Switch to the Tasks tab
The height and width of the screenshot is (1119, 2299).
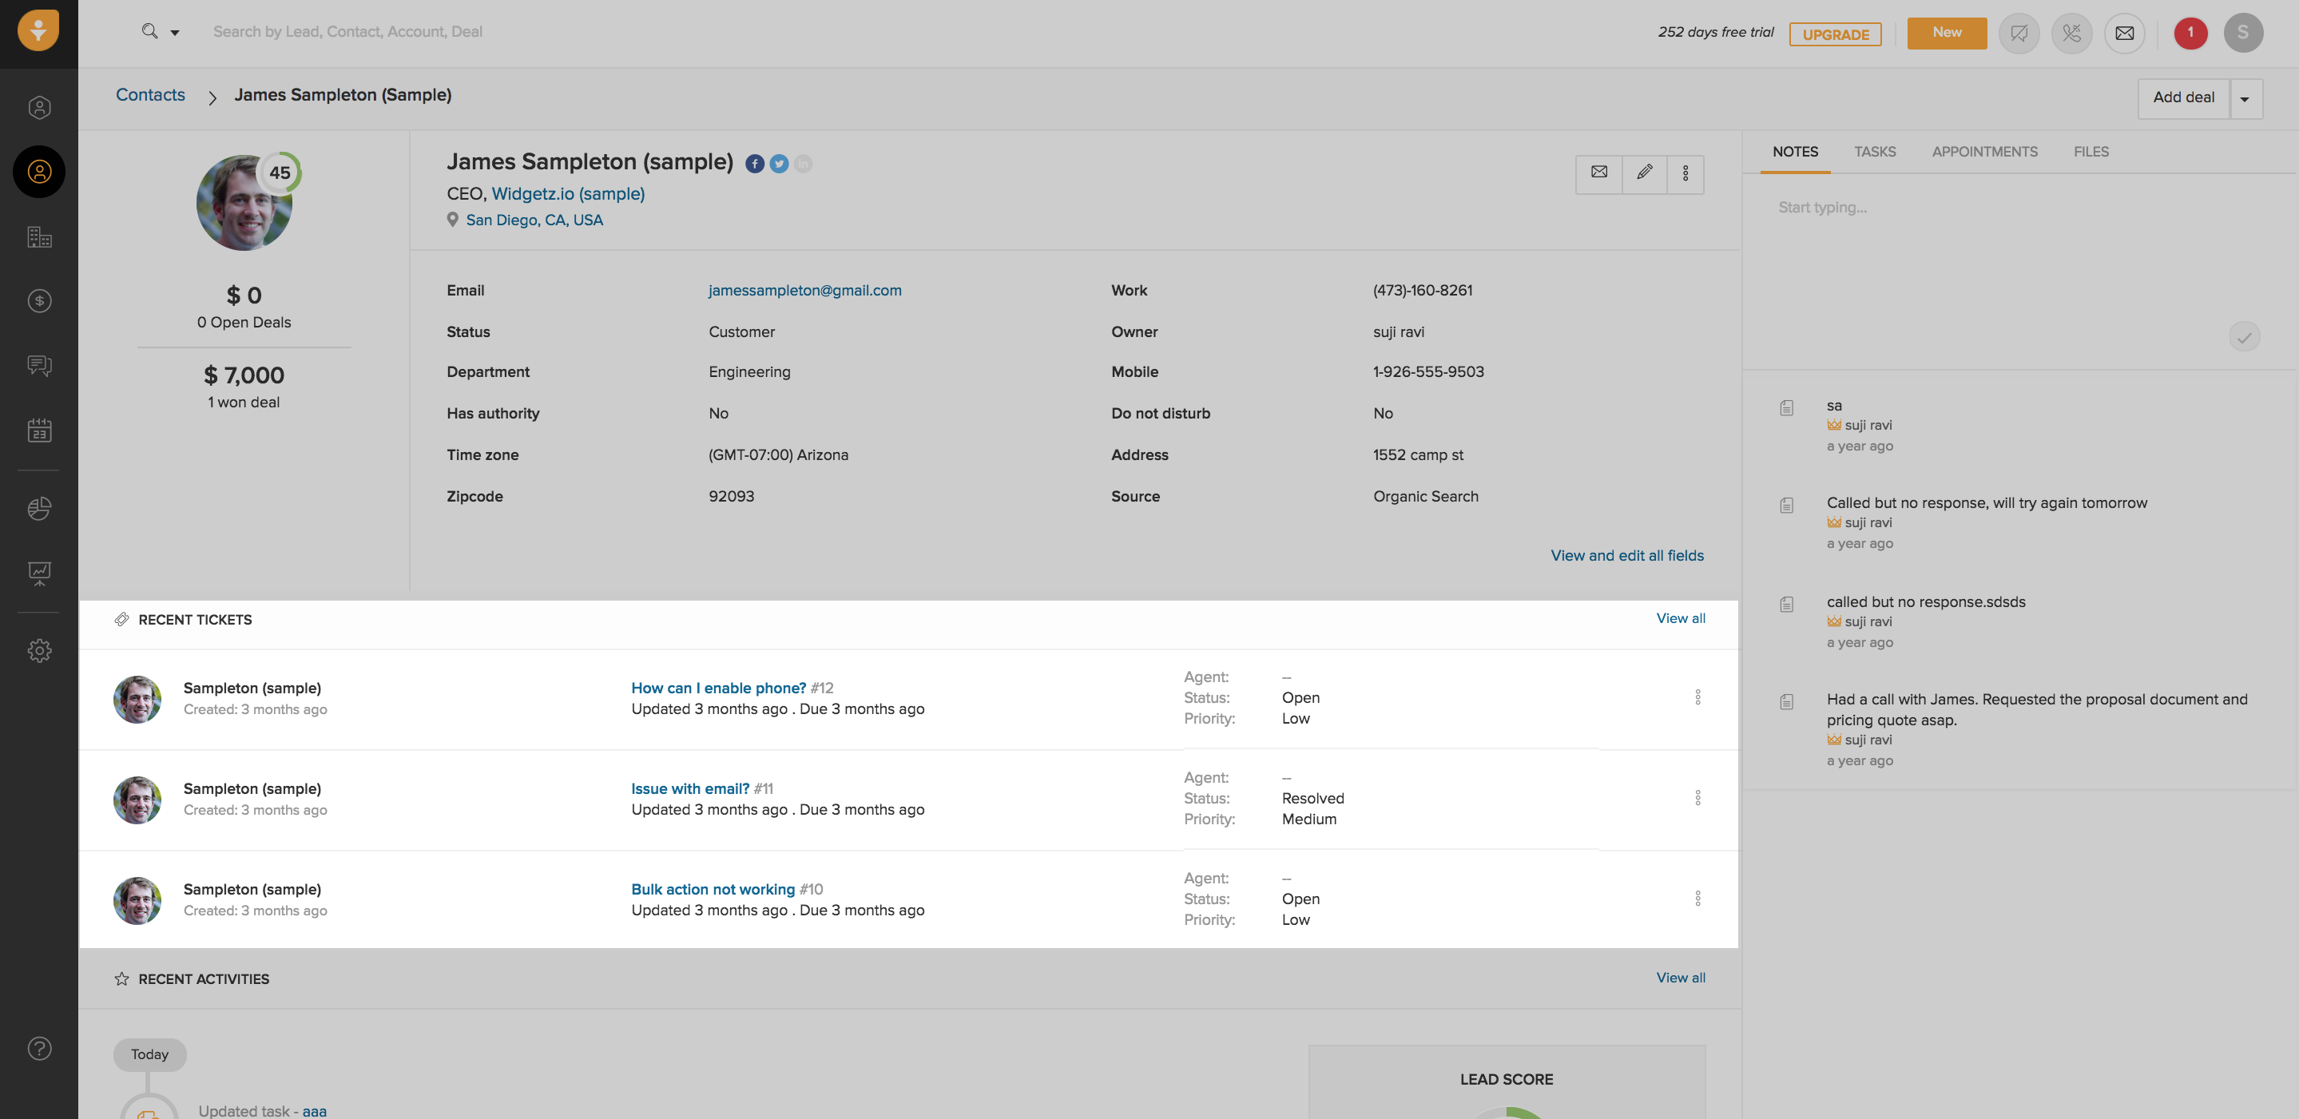click(x=1874, y=152)
